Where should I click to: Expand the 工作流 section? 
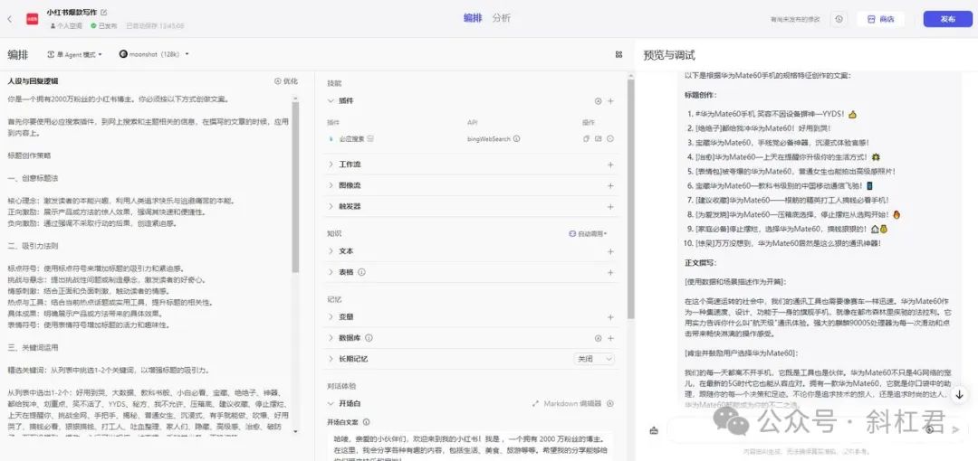point(331,165)
